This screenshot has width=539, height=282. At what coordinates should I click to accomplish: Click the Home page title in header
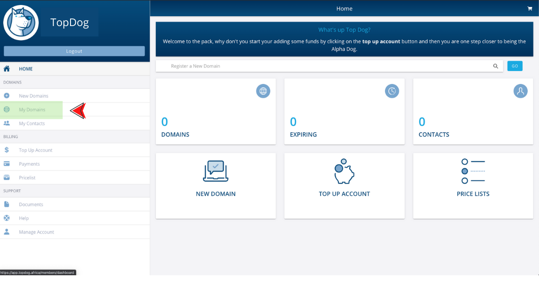point(345,9)
